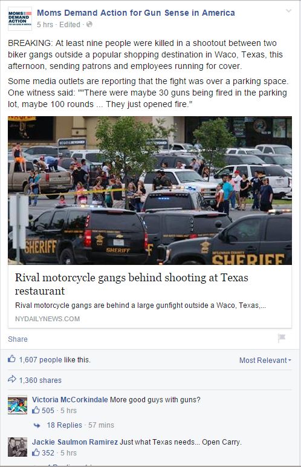Image resolution: width=301 pixels, height=467 pixels.
Task: Click the reply arrow icon beside 18 Replies
Action: click(37, 426)
